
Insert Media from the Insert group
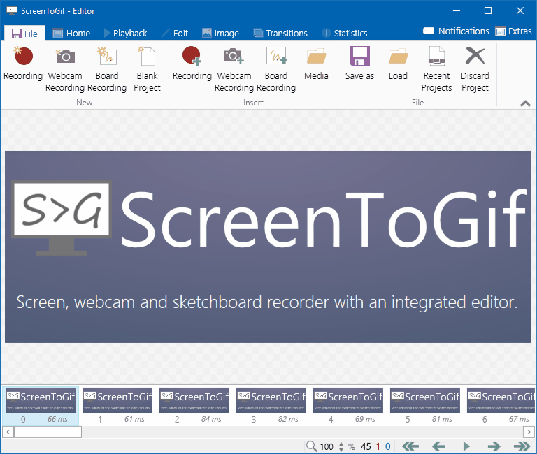tap(316, 64)
